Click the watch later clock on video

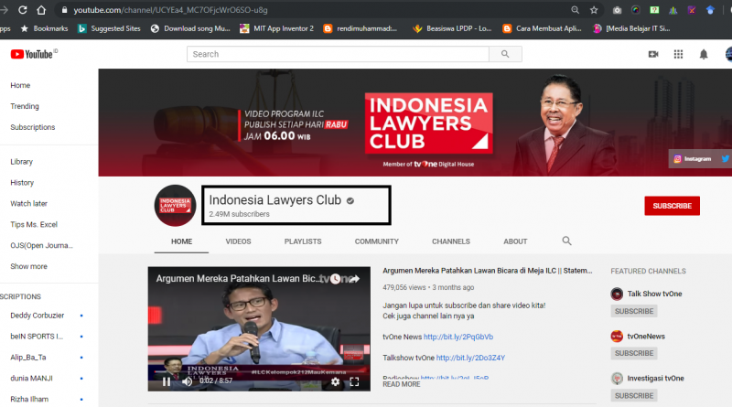pyautogui.click(x=335, y=279)
